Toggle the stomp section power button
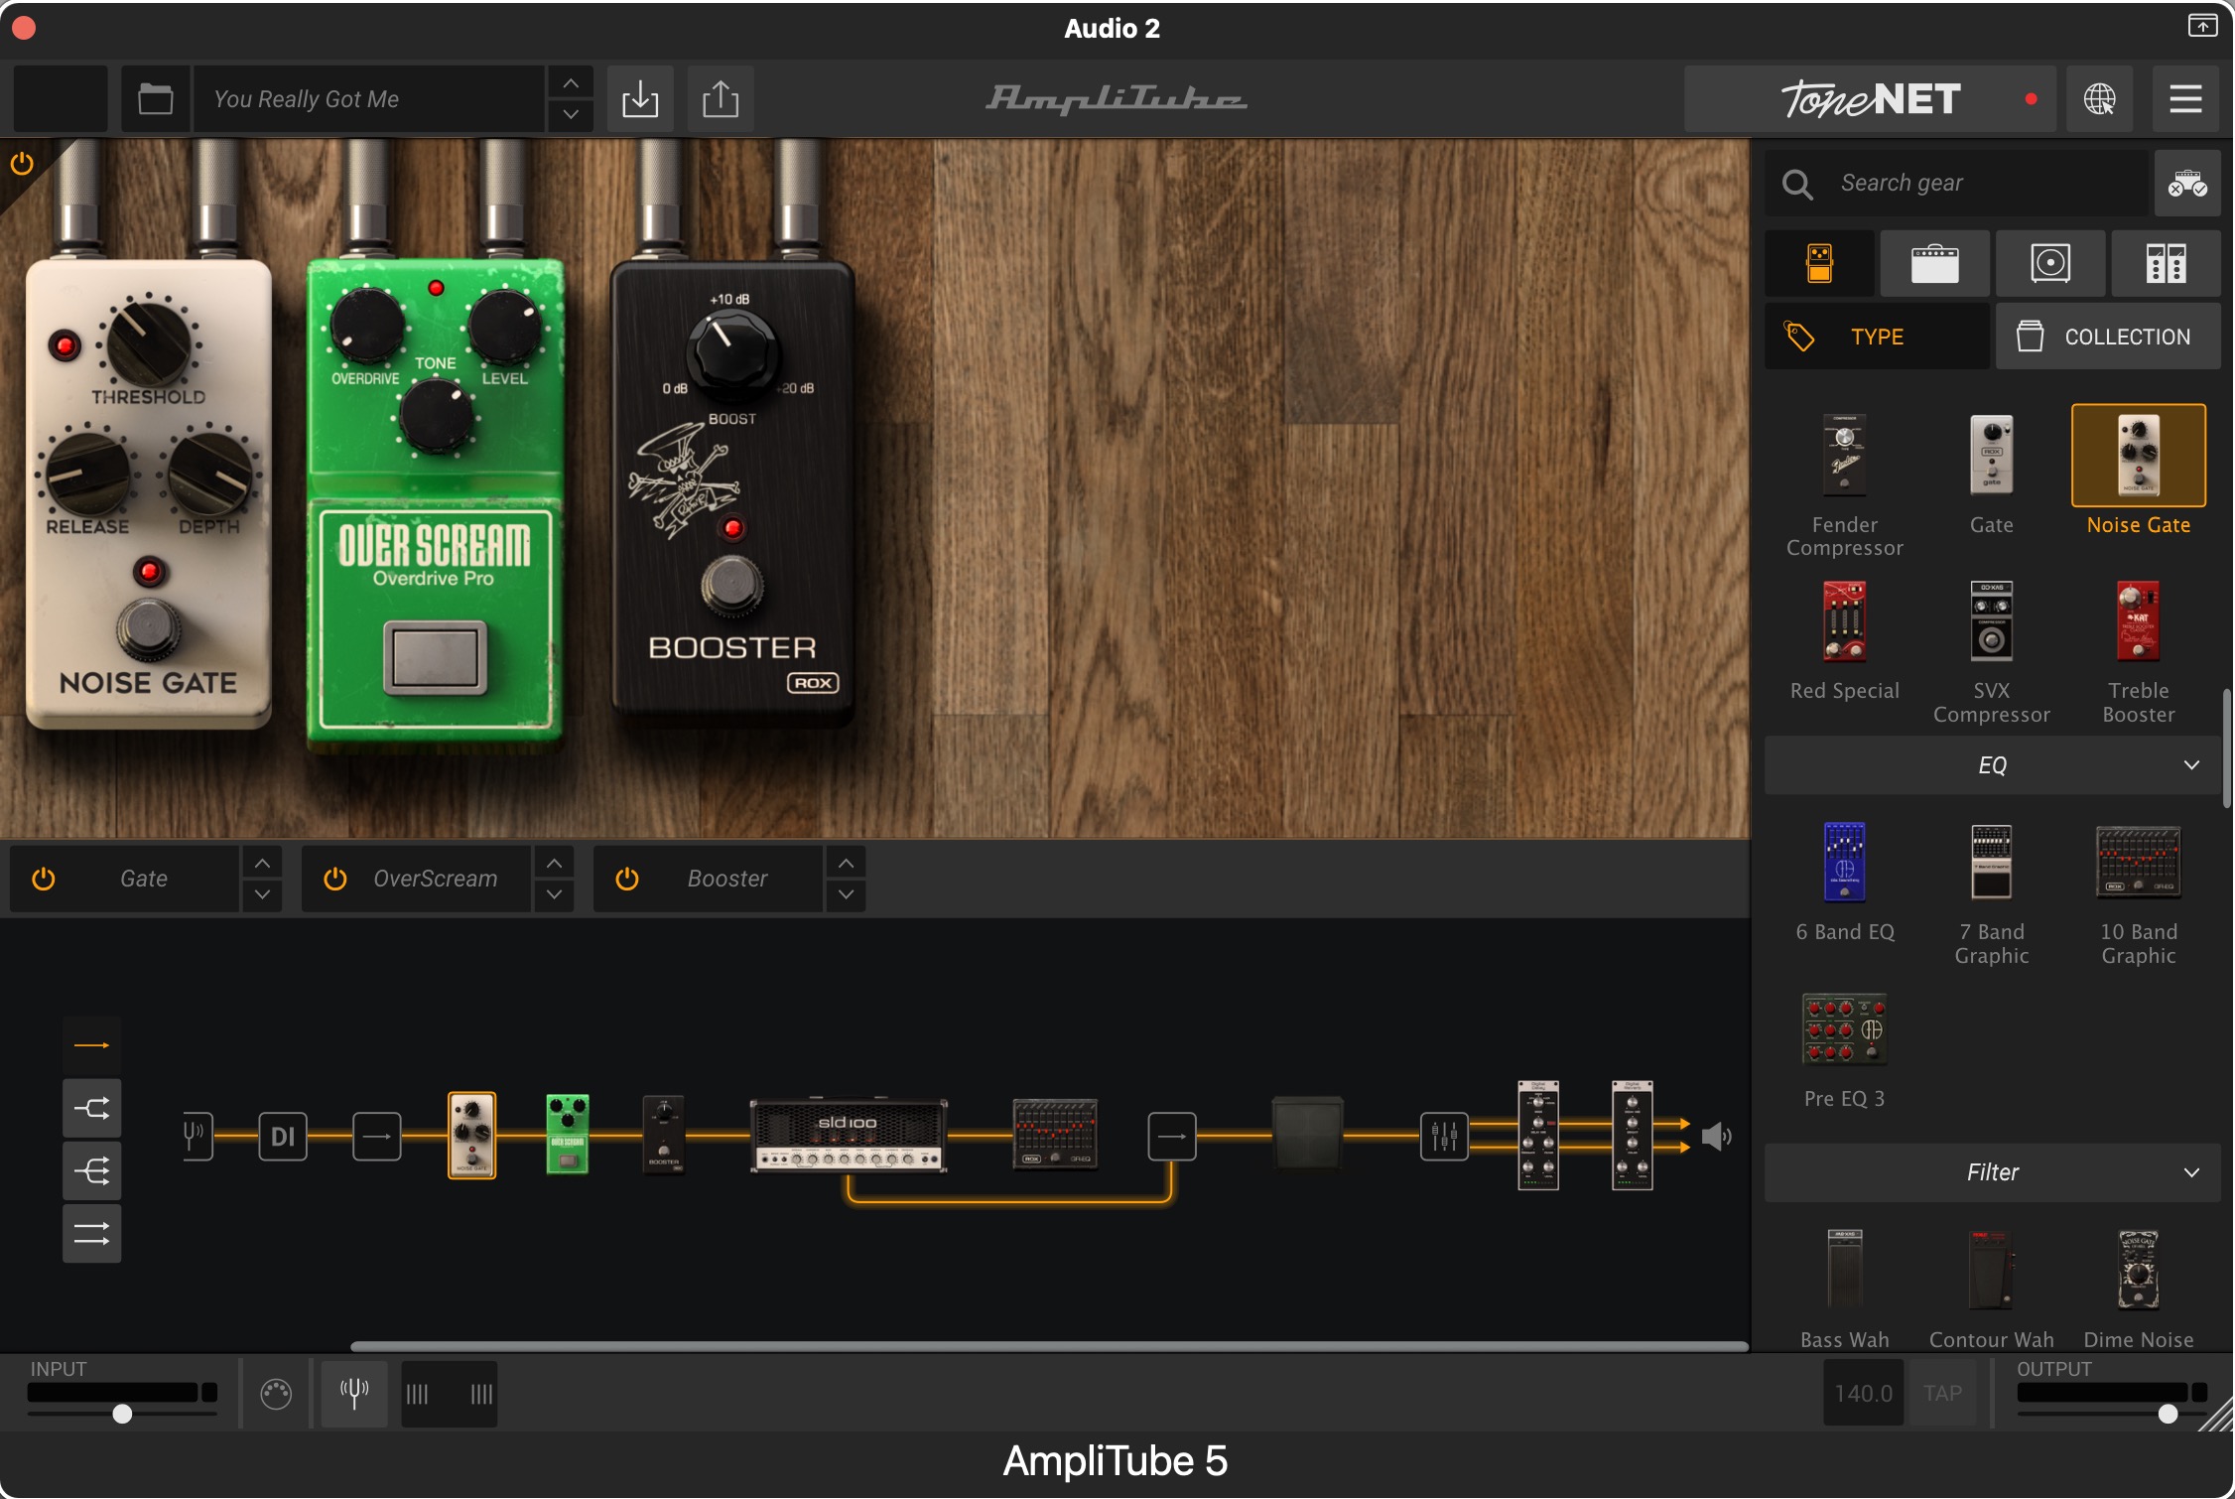Image resolution: width=2235 pixels, height=1499 pixels. pyautogui.click(x=22, y=163)
